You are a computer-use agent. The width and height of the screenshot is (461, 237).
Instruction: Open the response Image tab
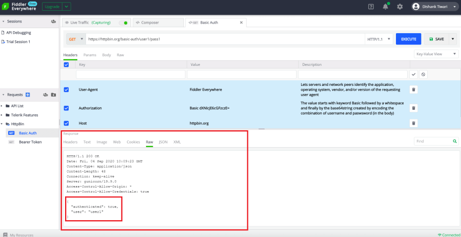[x=102, y=142]
